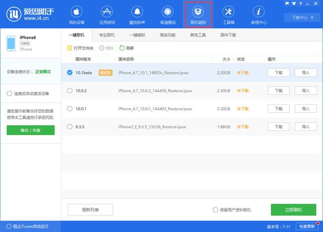The width and height of the screenshot is (323, 232).
Task: Click the www.i4.cn website text
Action: (36, 18)
